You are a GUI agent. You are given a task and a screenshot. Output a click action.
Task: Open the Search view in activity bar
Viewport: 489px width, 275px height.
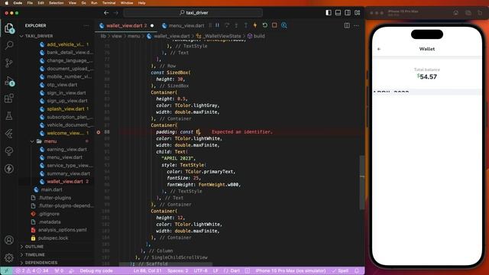[x=9, y=46]
